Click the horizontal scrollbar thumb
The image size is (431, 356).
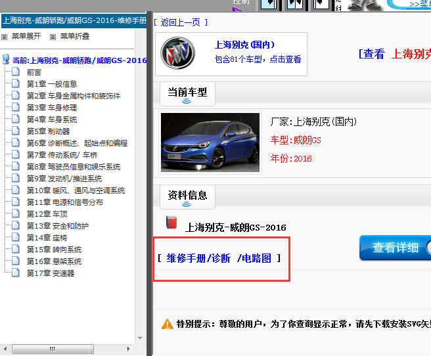pos(53,349)
